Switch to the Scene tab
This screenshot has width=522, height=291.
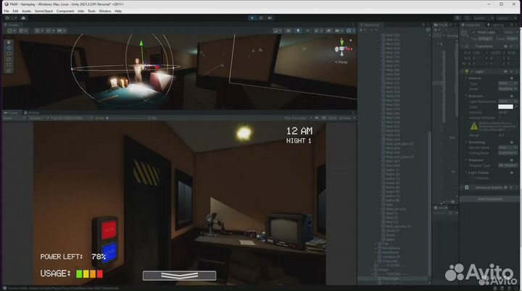tap(12, 25)
